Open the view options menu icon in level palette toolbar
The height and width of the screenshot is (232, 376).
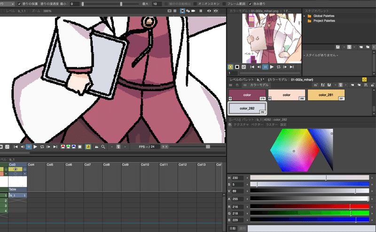click(x=366, y=85)
